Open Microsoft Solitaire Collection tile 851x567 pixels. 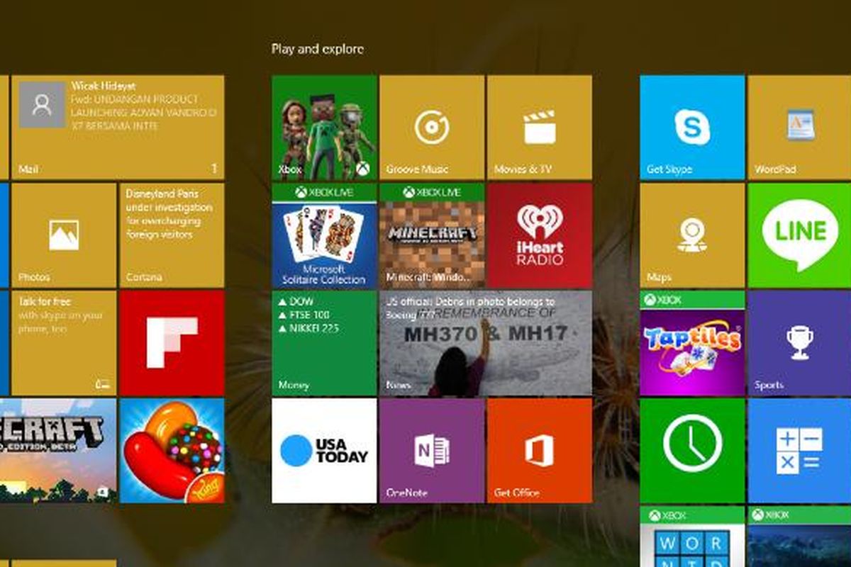(x=324, y=235)
